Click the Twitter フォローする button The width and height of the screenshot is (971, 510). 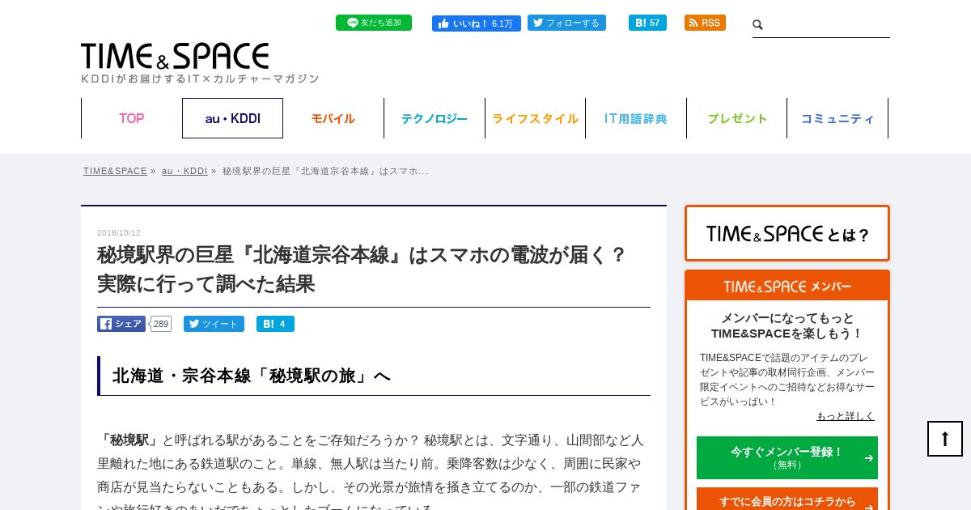point(566,23)
